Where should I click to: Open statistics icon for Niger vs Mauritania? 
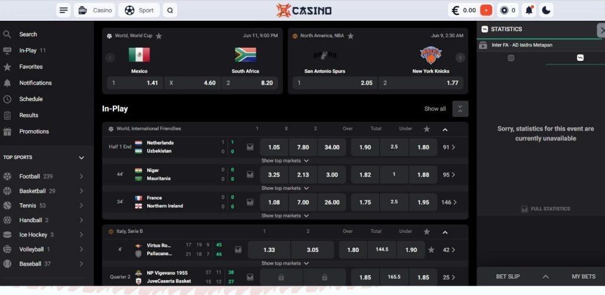[x=250, y=174]
